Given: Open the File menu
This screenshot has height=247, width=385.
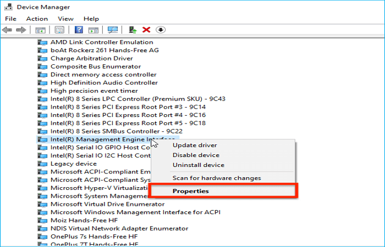Looking at the screenshot, I should click(x=10, y=19).
